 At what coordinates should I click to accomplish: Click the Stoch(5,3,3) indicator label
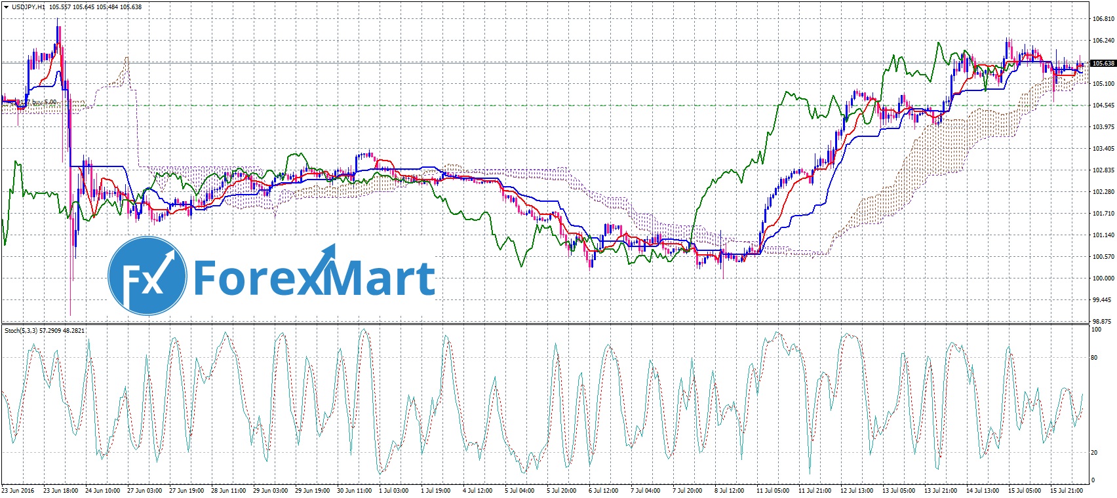[21, 330]
